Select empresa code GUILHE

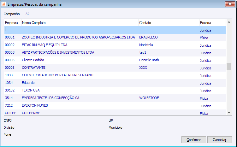pyautogui.click(x=11, y=113)
